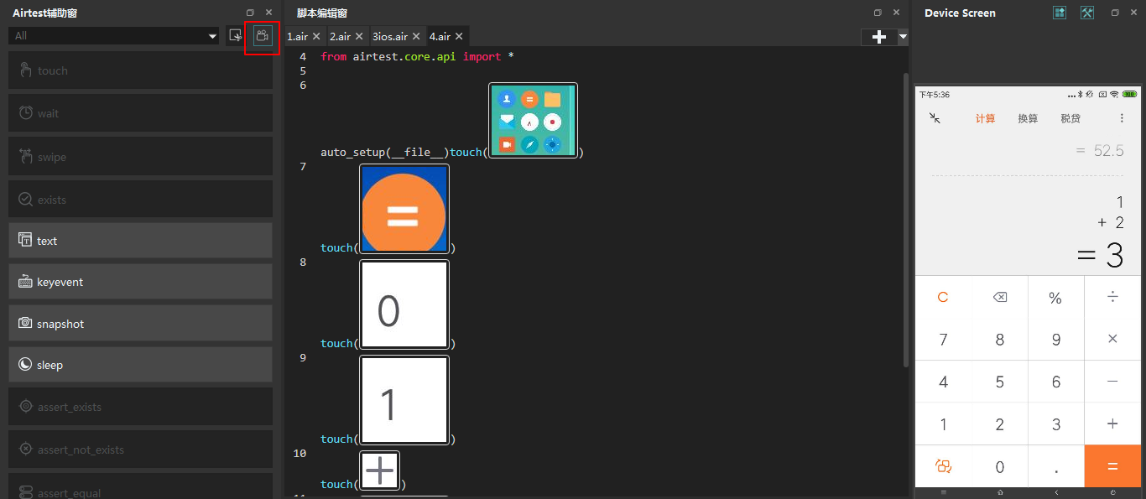Click the script editor vertical scrollbar
This screenshot has width=1146, height=499.
pos(905,218)
